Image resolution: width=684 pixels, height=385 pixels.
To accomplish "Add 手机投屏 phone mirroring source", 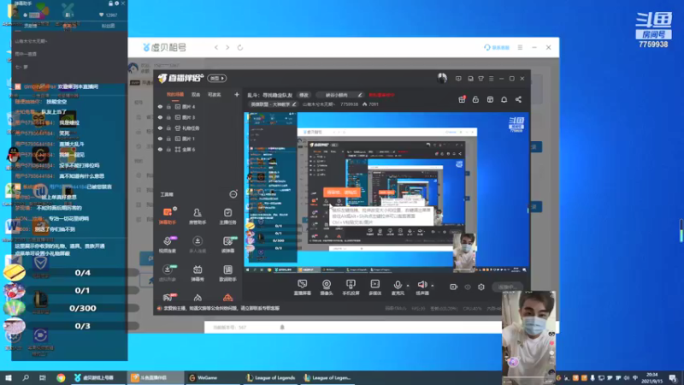I will point(351,287).
